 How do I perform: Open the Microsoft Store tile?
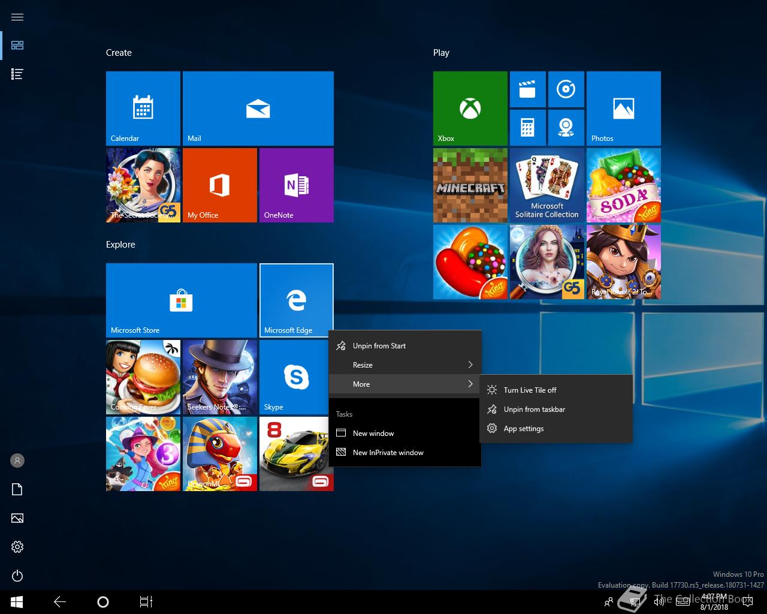[182, 300]
